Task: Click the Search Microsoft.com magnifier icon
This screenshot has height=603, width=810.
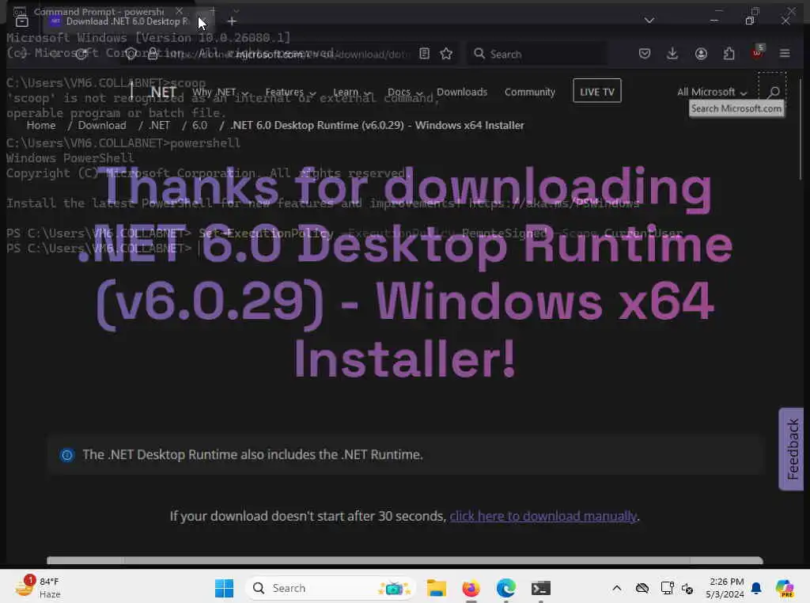Action: 773,92
